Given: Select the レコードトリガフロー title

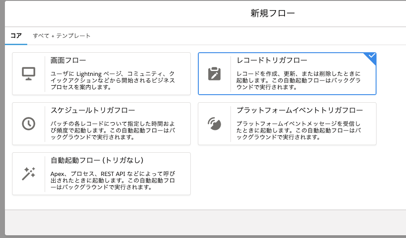Looking at the screenshot, I should click(272, 60).
